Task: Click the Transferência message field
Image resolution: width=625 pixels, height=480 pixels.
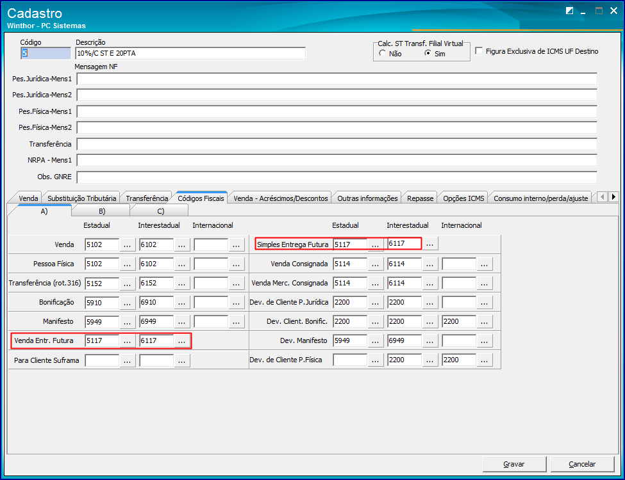Action: point(337,145)
